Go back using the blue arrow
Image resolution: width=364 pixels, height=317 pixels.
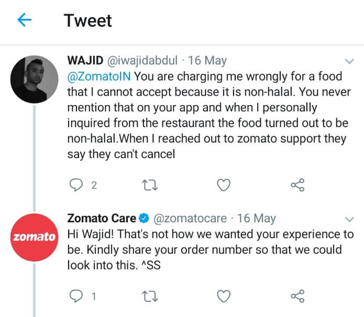25,20
